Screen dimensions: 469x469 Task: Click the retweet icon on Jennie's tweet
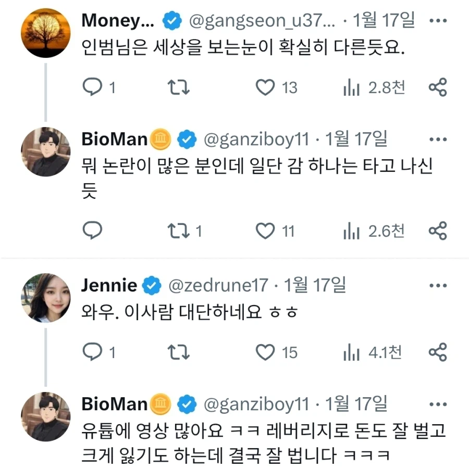179,352
